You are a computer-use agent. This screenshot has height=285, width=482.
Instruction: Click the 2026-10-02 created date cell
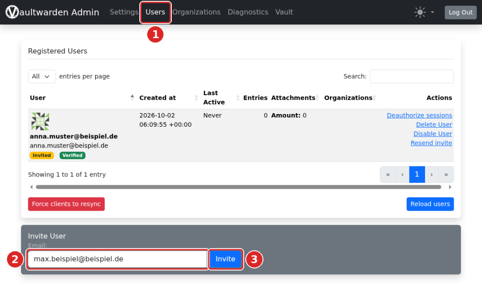pyautogui.click(x=165, y=120)
